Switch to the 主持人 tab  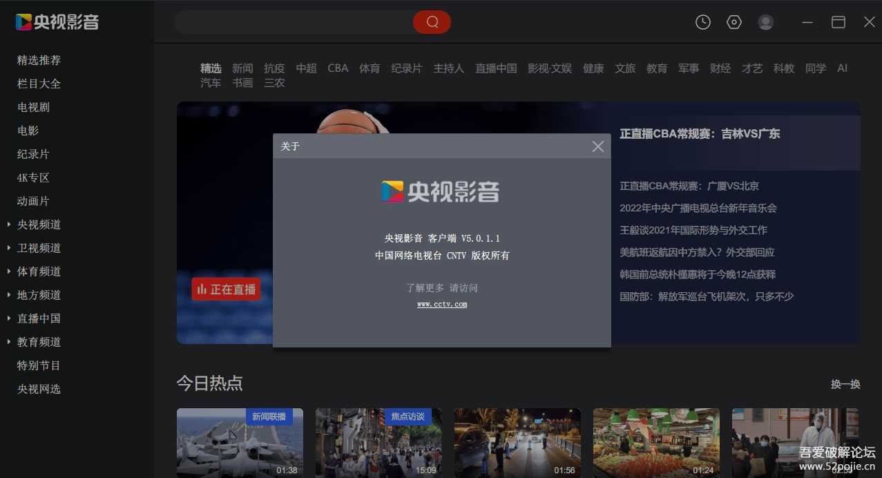[448, 68]
